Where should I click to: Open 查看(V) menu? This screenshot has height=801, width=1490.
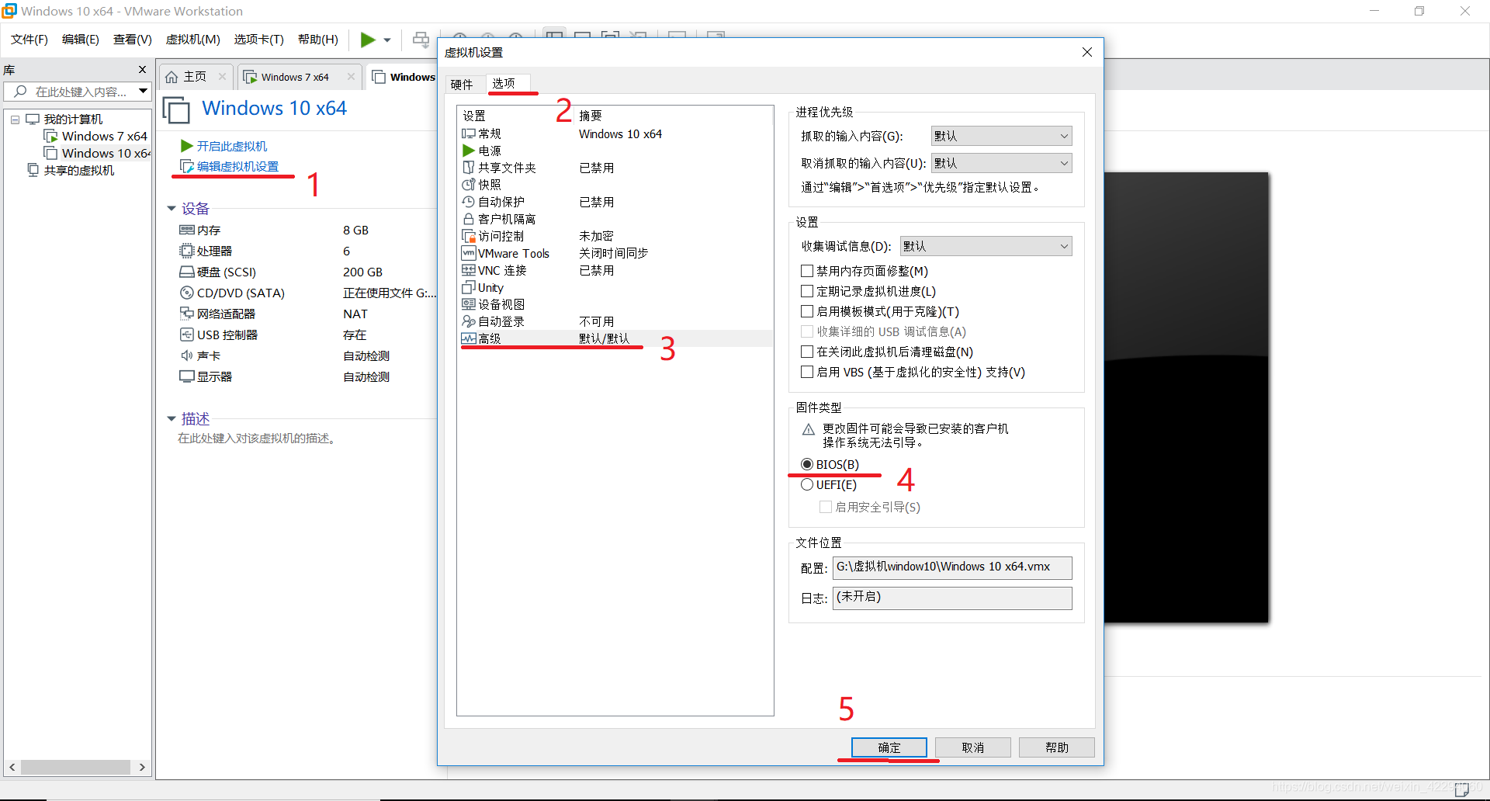(x=133, y=40)
